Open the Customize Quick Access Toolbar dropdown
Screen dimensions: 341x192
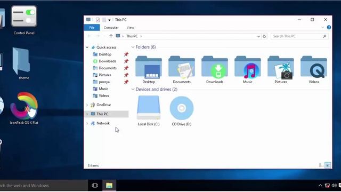[109, 20]
